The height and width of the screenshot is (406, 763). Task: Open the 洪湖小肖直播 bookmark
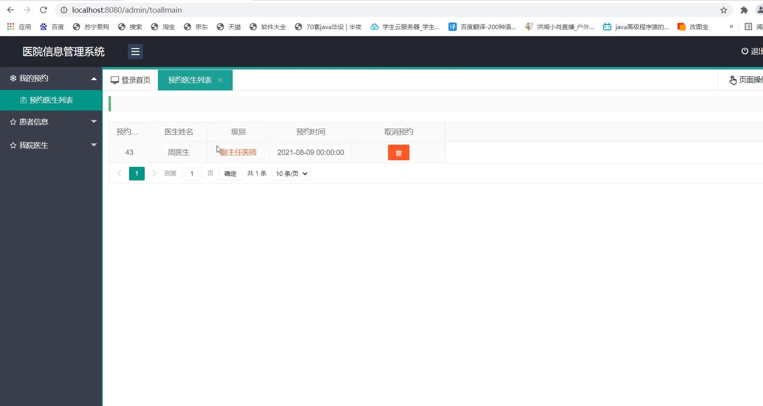point(560,27)
